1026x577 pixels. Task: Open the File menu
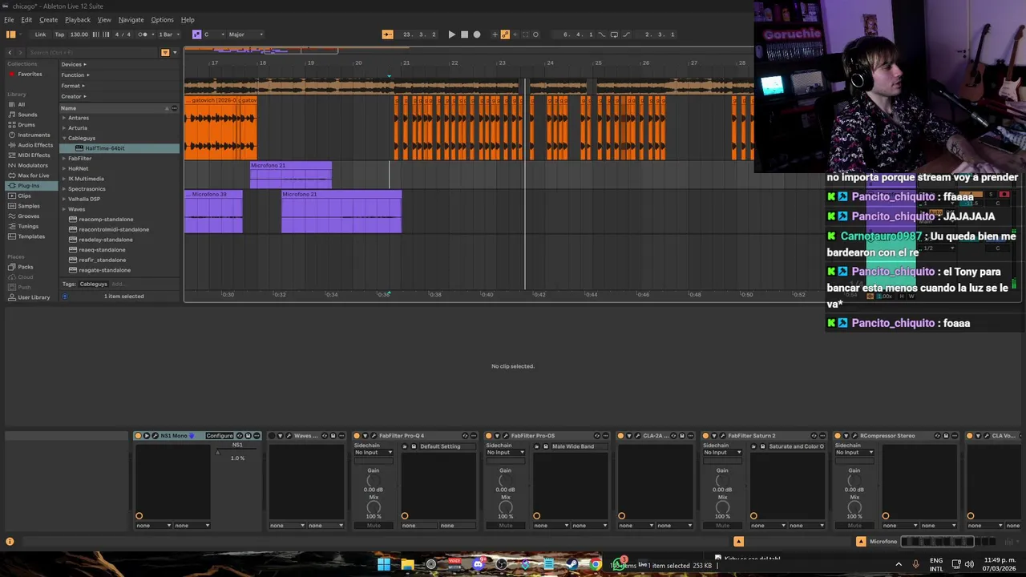coord(9,19)
